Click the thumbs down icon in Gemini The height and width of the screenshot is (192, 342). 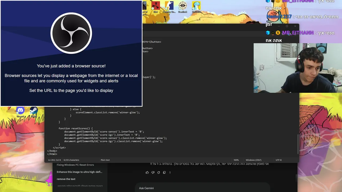[x=153, y=173]
